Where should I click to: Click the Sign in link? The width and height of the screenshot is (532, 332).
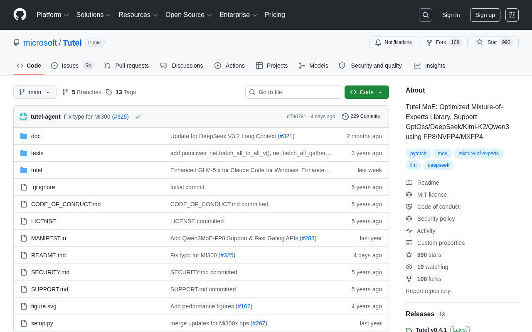(451, 15)
